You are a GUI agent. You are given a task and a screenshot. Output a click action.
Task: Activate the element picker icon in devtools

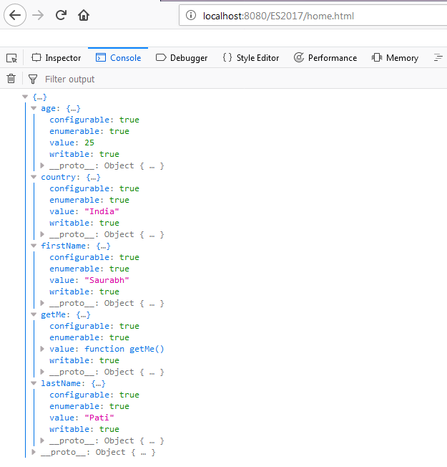(x=11, y=58)
